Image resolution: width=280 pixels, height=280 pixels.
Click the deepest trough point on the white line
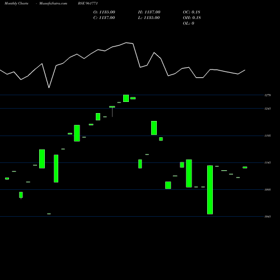(49, 87)
